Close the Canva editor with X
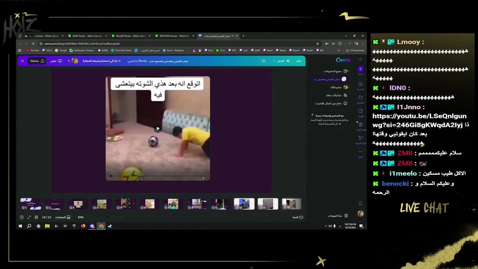 click(x=22, y=61)
